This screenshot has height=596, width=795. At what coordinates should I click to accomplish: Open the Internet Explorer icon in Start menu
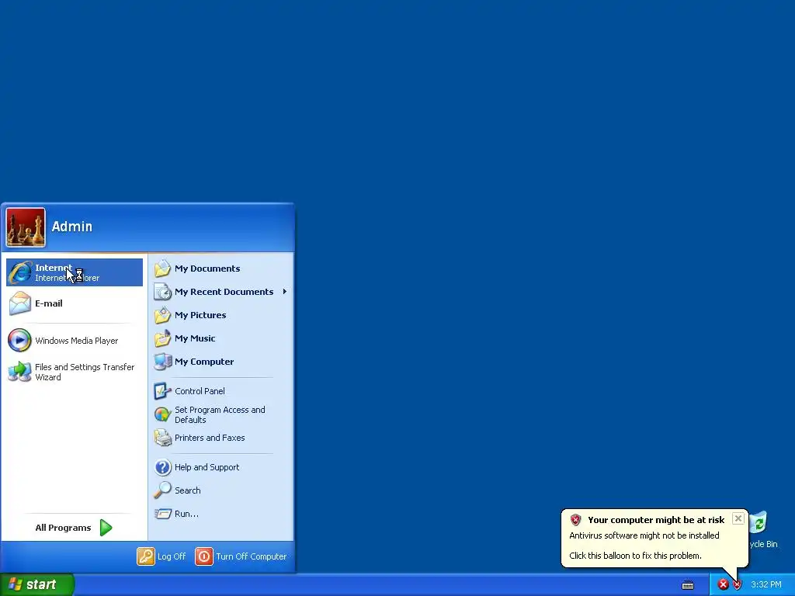point(20,272)
